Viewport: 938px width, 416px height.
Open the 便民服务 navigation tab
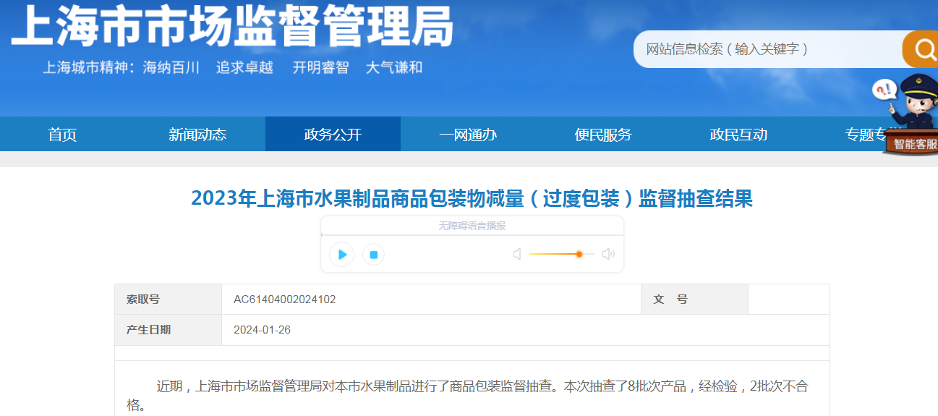click(x=603, y=134)
